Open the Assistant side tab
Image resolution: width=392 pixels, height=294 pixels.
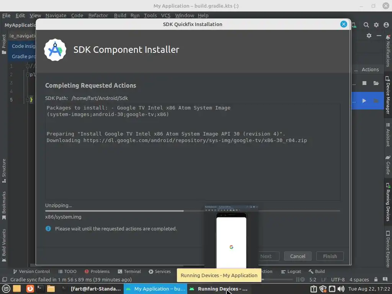[x=388, y=135]
